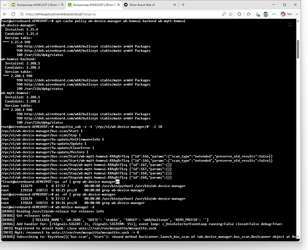Open the favorites list
This screenshot has height=250, width=308.
coord(248,14)
